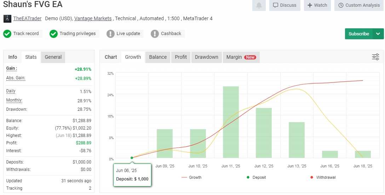Click the Shaun's FVG EA title
The height and width of the screenshot is (195, 385).
[33, 4]
